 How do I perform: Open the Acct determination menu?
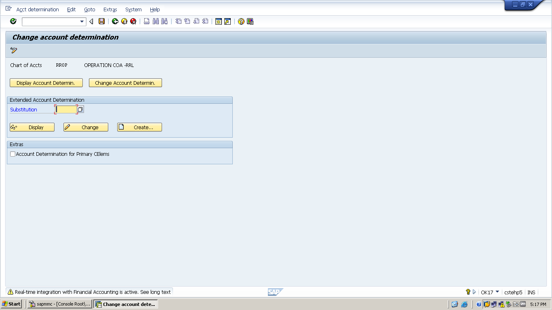(x=38, y=9)
